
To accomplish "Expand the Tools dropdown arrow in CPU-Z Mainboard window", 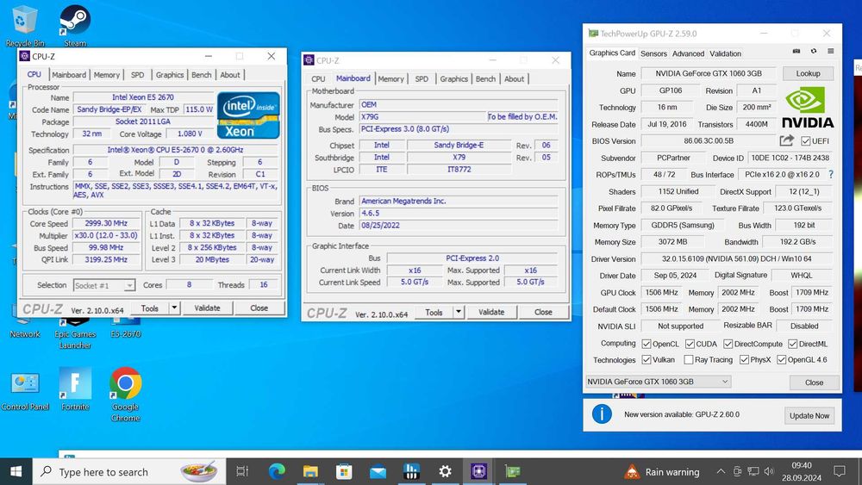I will [x=458, y=313].
